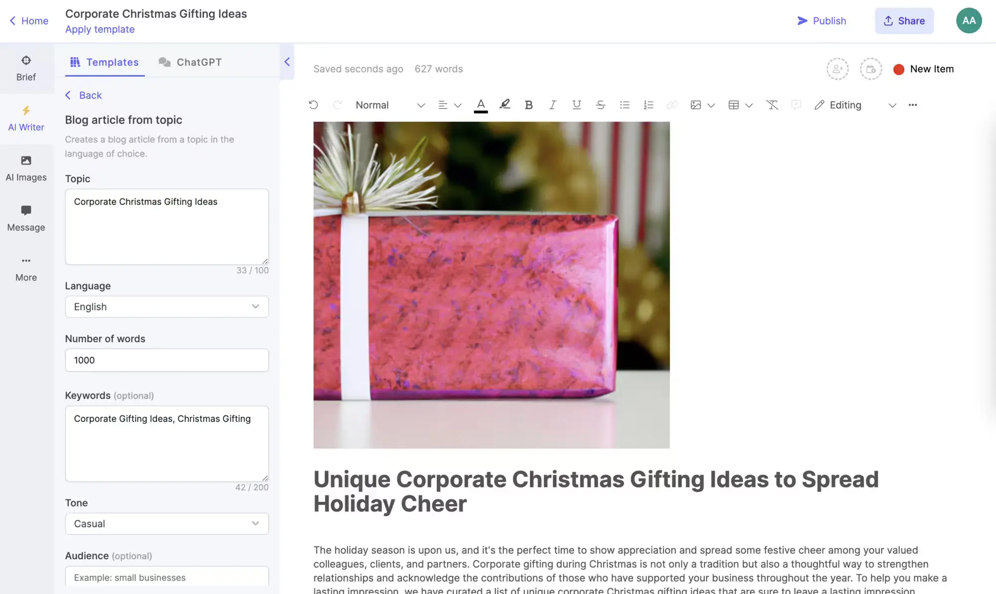Viewport: 996px width, 594px height.
Task: Insert an image using the image icon
Action: coord(695,105)
